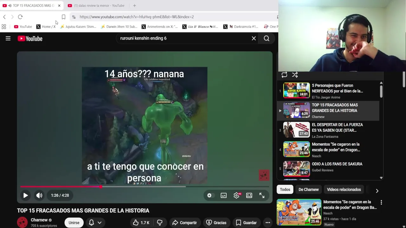Mute the video volume speaker icon

(39, 195)
